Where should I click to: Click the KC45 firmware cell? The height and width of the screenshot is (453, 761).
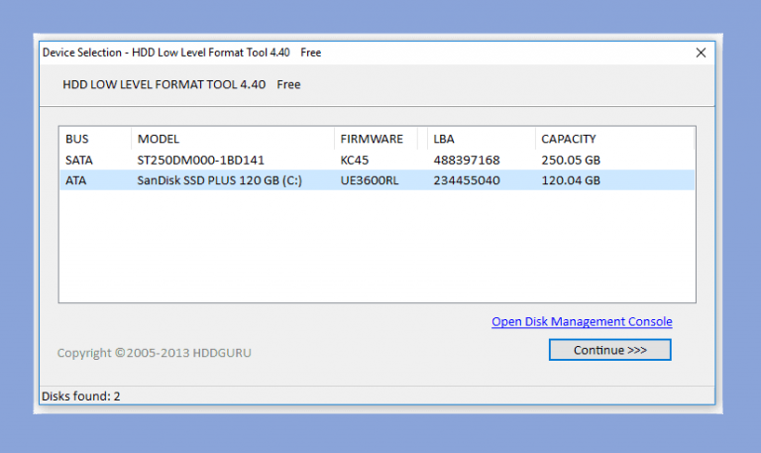point(355,160)
